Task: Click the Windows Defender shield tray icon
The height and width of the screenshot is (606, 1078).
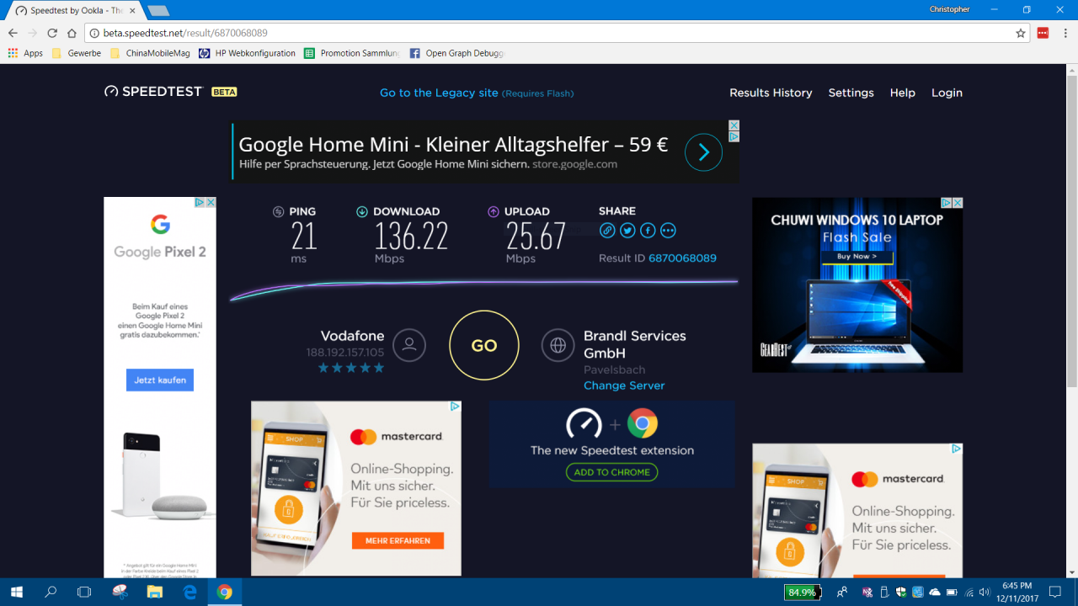Action: coord(901,592)
